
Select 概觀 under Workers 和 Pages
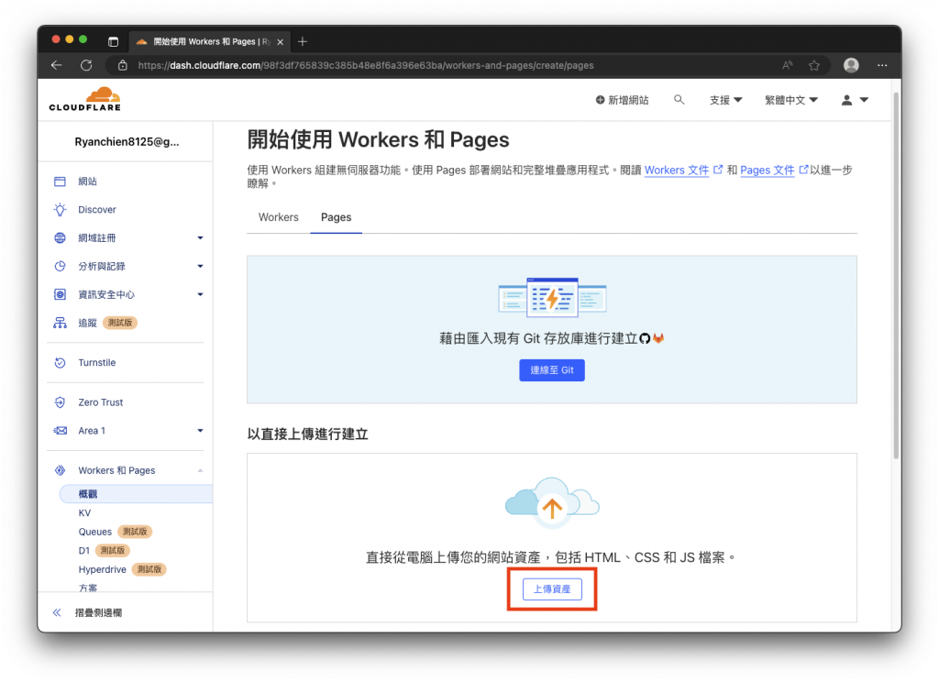tap(136, 494)
